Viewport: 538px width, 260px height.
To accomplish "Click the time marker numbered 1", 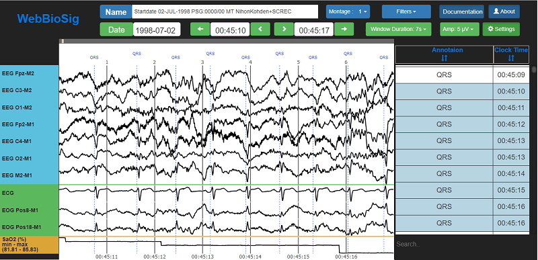I will (x=107, y=62).
